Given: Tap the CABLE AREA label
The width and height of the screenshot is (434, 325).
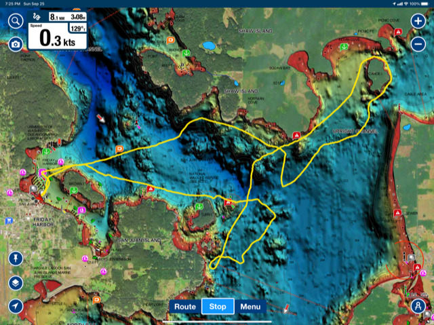Looking at the screenshot, I should (x=416, y=94).
